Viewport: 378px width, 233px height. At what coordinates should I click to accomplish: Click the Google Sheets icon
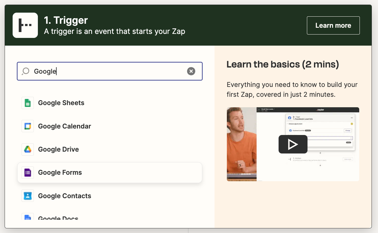(x=28, y=103)
